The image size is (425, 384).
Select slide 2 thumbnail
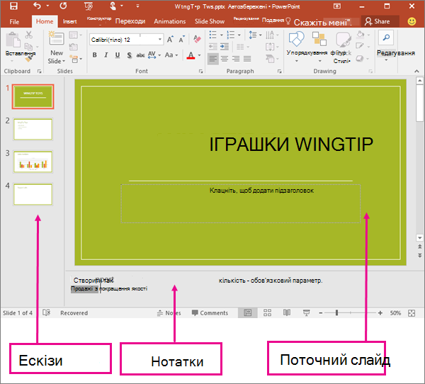33,129
